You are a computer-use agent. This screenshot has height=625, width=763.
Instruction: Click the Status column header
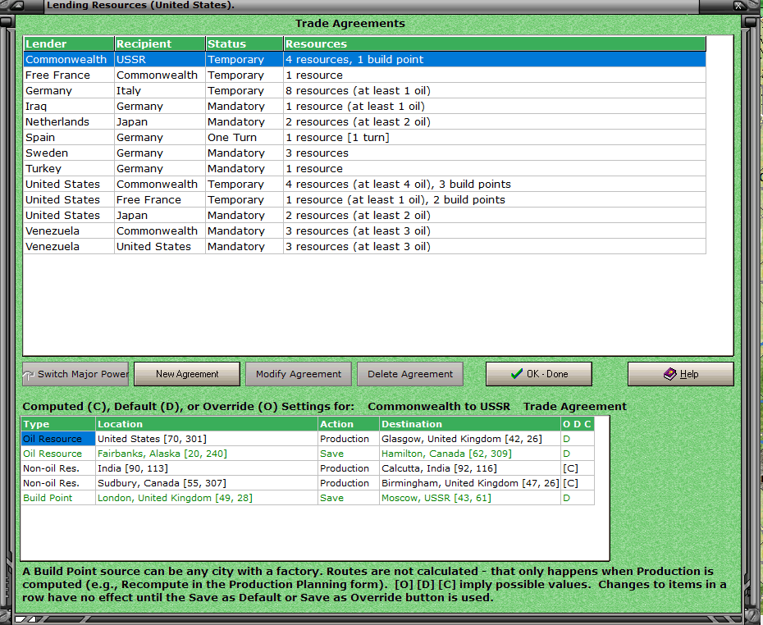click(244, 43)
